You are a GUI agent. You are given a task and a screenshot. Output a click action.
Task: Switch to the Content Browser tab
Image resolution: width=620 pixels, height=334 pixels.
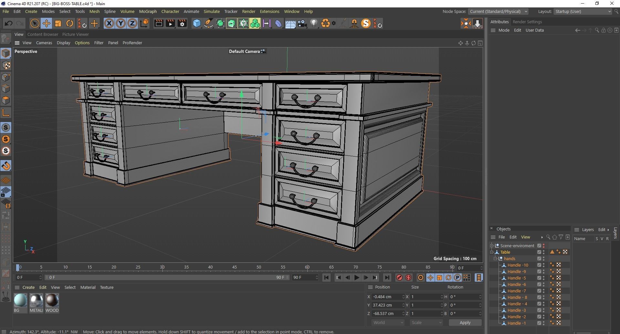[43, 34]
